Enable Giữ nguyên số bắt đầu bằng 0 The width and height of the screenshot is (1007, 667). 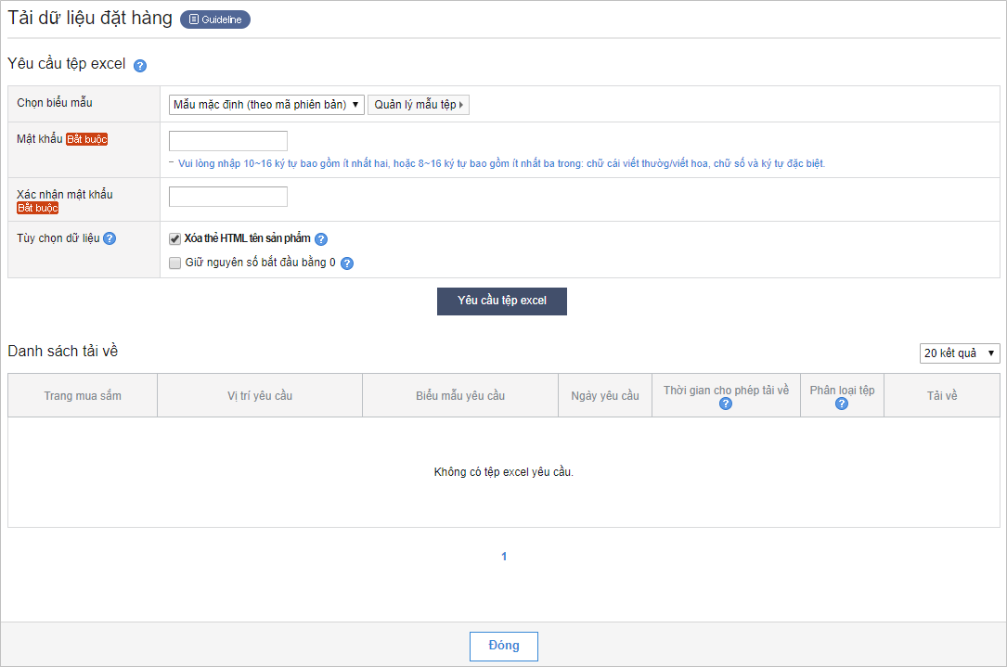point(175,263)
